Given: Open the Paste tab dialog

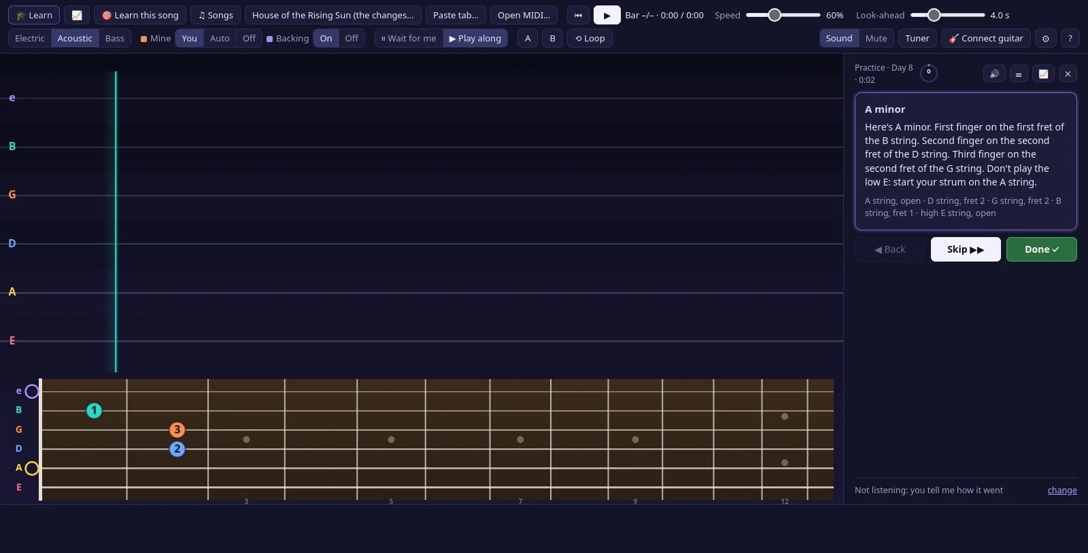Looking at the screenshot, I should point(456,15).
